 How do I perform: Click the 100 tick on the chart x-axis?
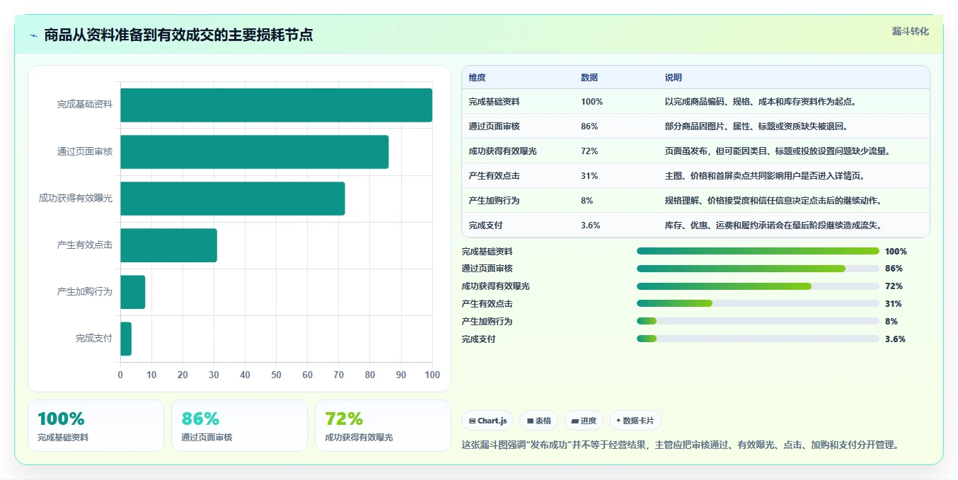point(432,375)
